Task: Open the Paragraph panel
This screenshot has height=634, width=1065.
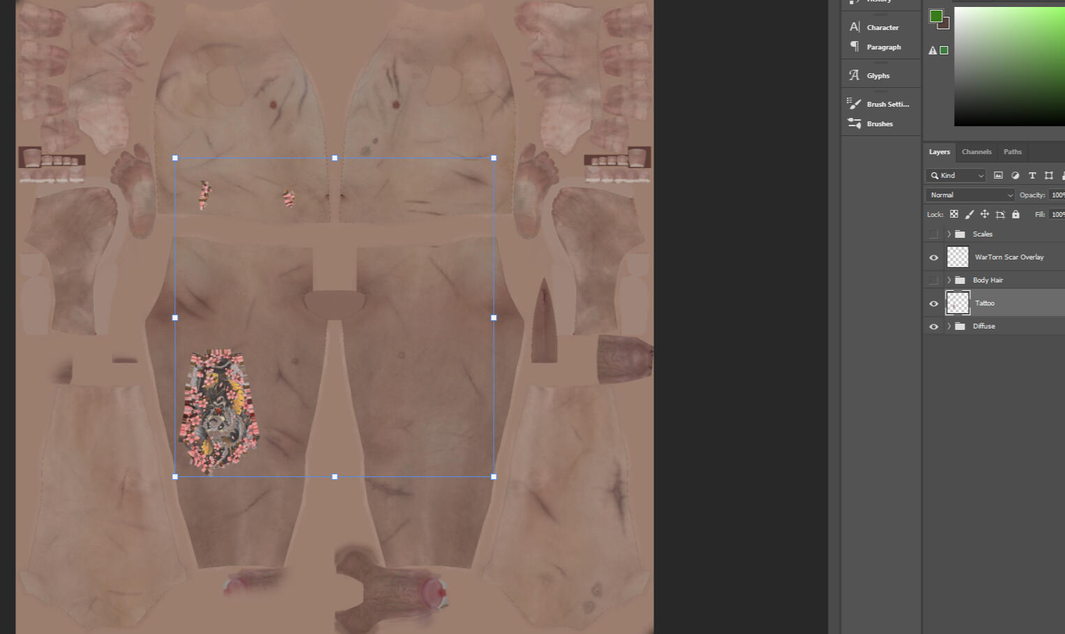Action: pos(884,47)
